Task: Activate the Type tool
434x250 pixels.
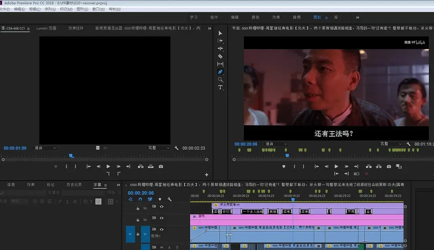Action: [220, 87]
